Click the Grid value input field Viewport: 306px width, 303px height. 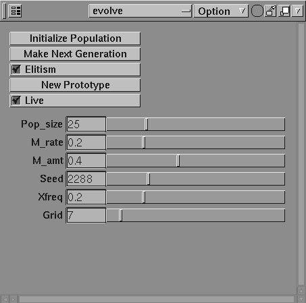tap(86, 215)
